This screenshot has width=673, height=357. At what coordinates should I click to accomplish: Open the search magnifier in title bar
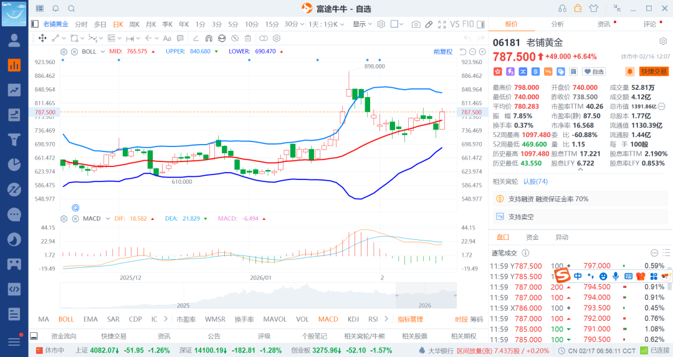[x=71, y=9]
